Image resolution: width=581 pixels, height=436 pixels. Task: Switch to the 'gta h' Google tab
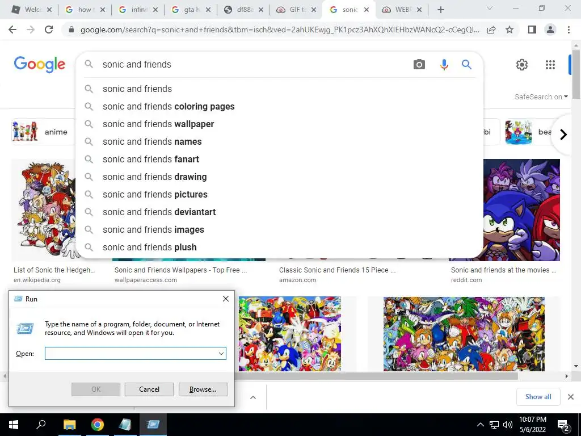coord(191,10)
